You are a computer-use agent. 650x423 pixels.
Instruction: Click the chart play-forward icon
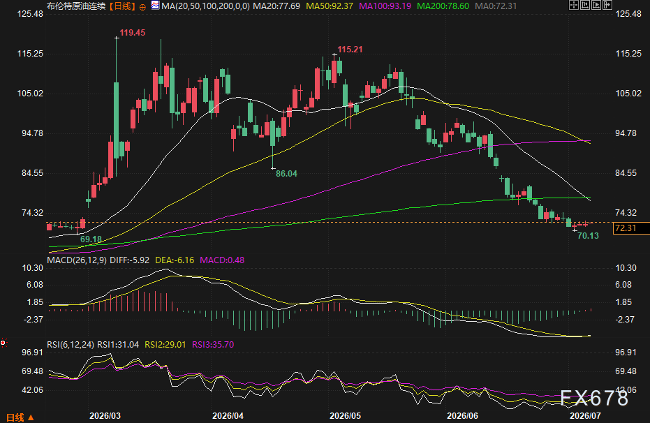(x=596, y=5)
